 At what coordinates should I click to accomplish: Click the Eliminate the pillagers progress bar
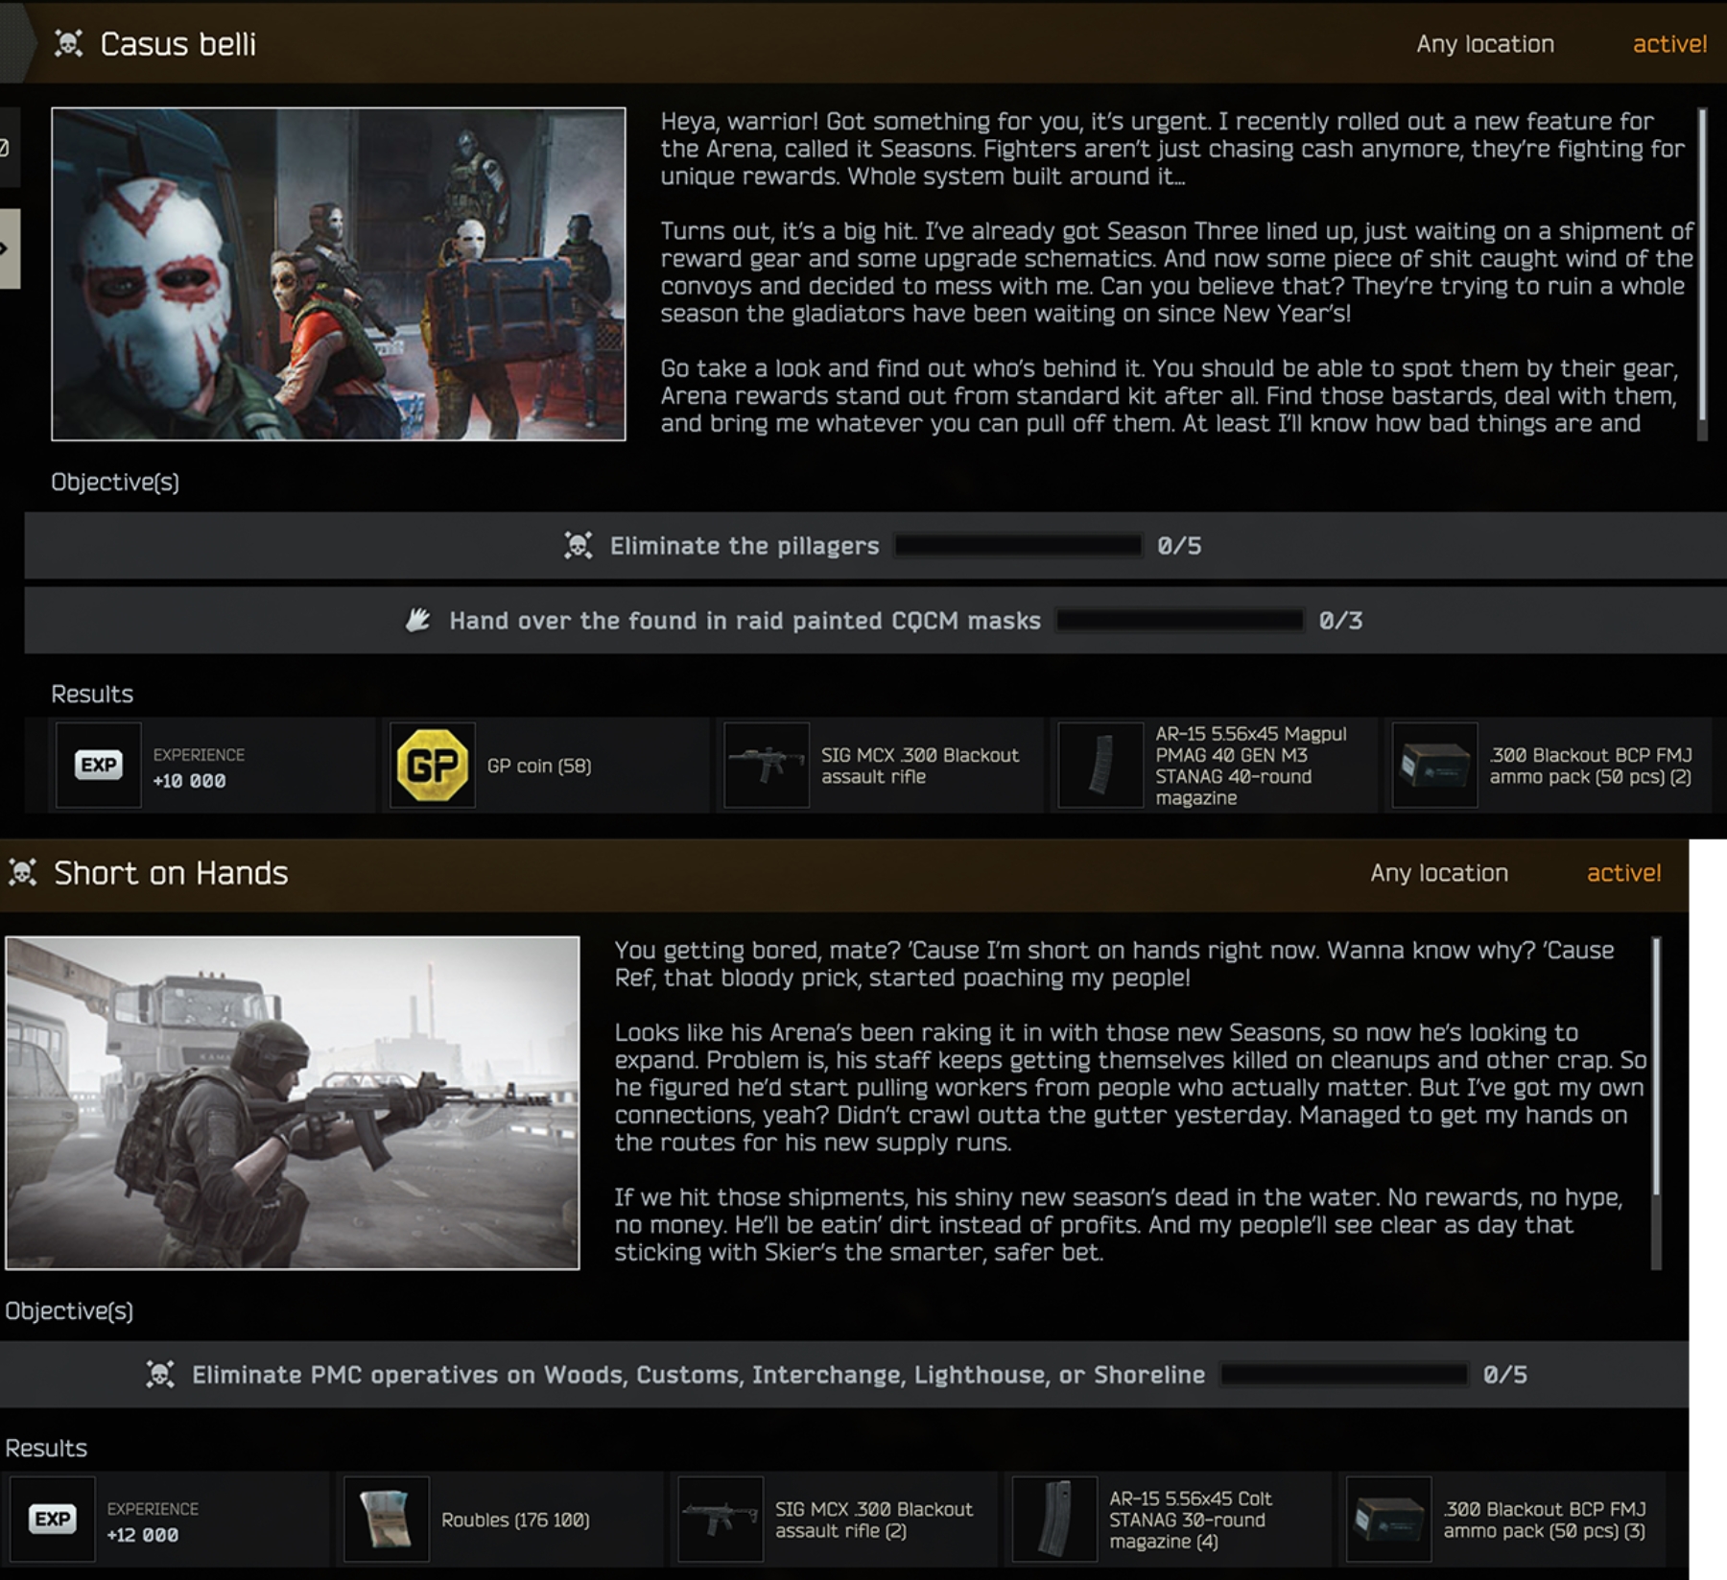[x=1018, y=546]
